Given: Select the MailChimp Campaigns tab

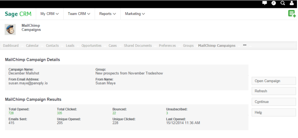Looking at the screenshot, I should coord(217,46).
